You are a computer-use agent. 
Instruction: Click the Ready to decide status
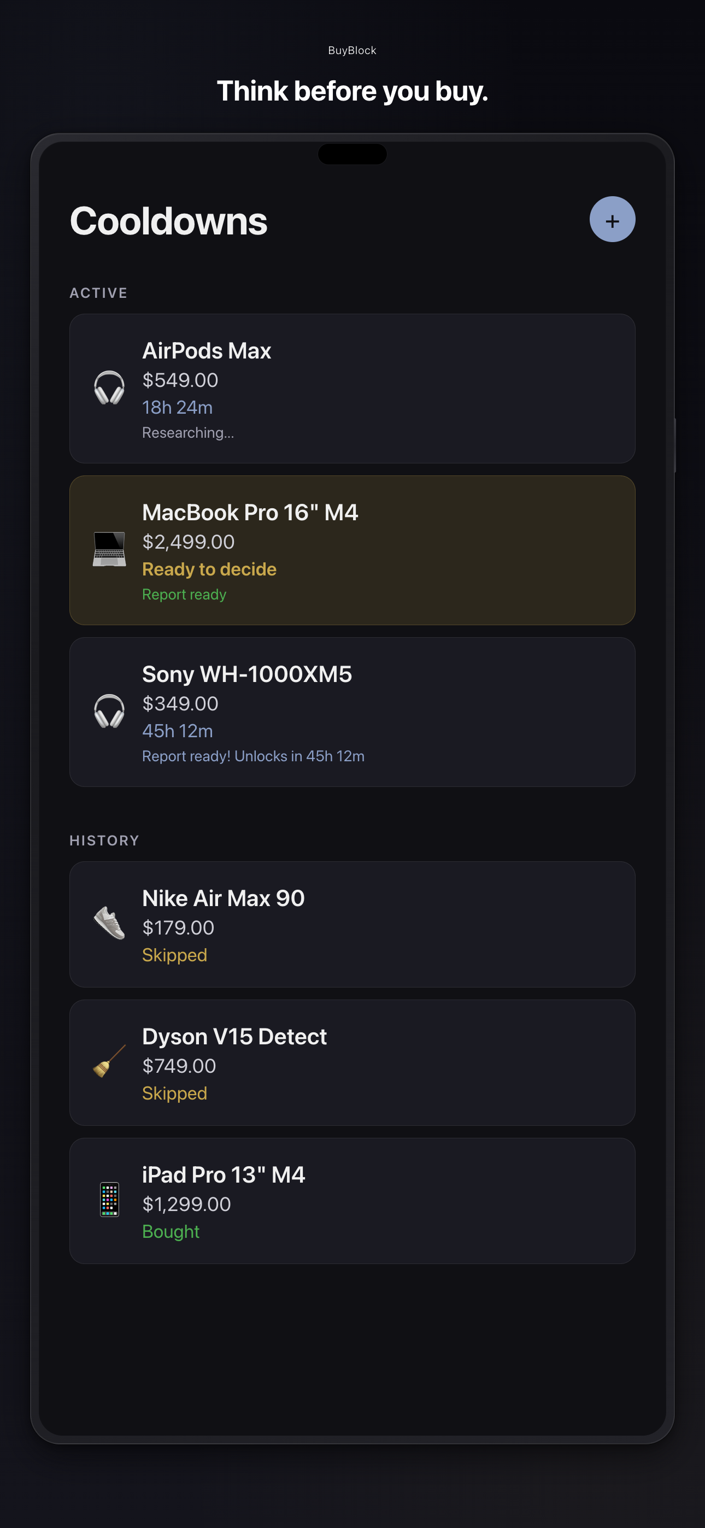tap(209, 569)
